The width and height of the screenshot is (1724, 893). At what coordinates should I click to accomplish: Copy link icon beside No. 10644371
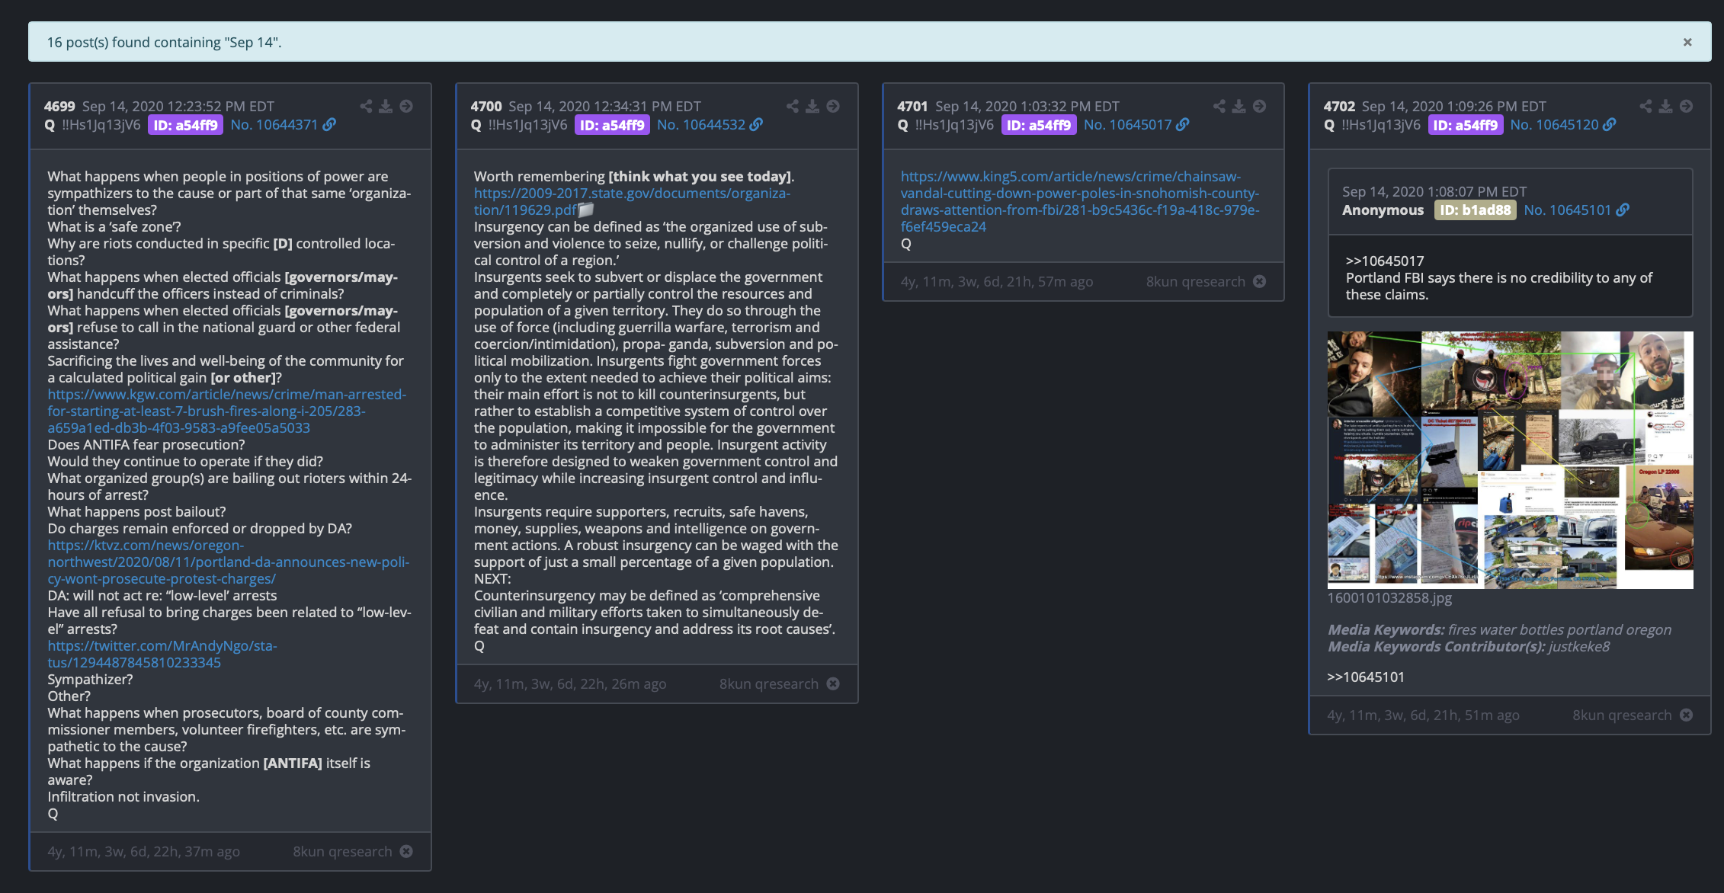pyautogui.click(x=329, y=125)
